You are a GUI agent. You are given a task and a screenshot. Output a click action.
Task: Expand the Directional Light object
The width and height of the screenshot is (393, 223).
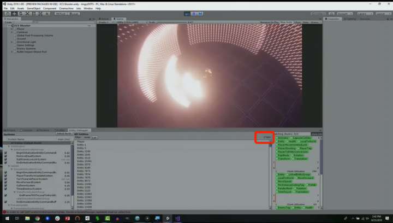click(12, 42)
